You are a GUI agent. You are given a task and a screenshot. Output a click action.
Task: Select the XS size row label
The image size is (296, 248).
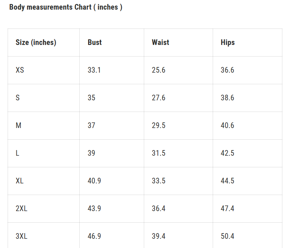tap(20, 70)
